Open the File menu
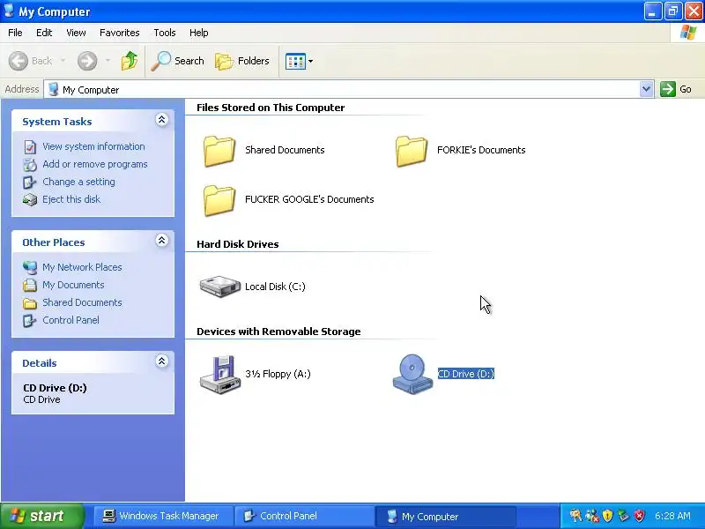705x529 pixels. [15, 33]
